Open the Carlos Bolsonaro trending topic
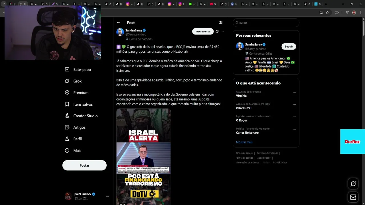 click(x=247, y=133)
